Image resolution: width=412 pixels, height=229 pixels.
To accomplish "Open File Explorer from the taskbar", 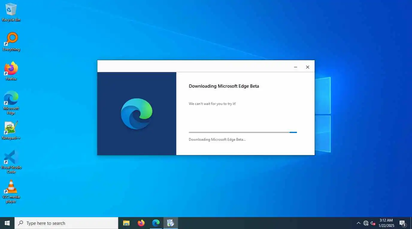I will click(126, 223).
